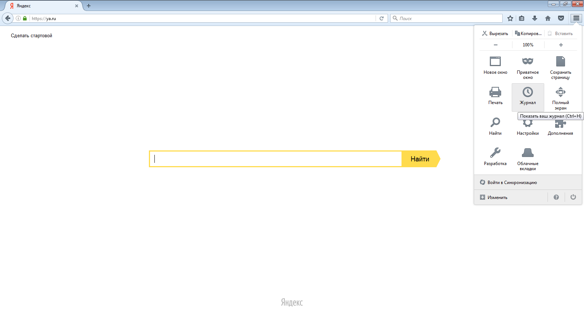Reset zoom by clicking 100%
Screen dimensions: 584x314
click(528, 45)
